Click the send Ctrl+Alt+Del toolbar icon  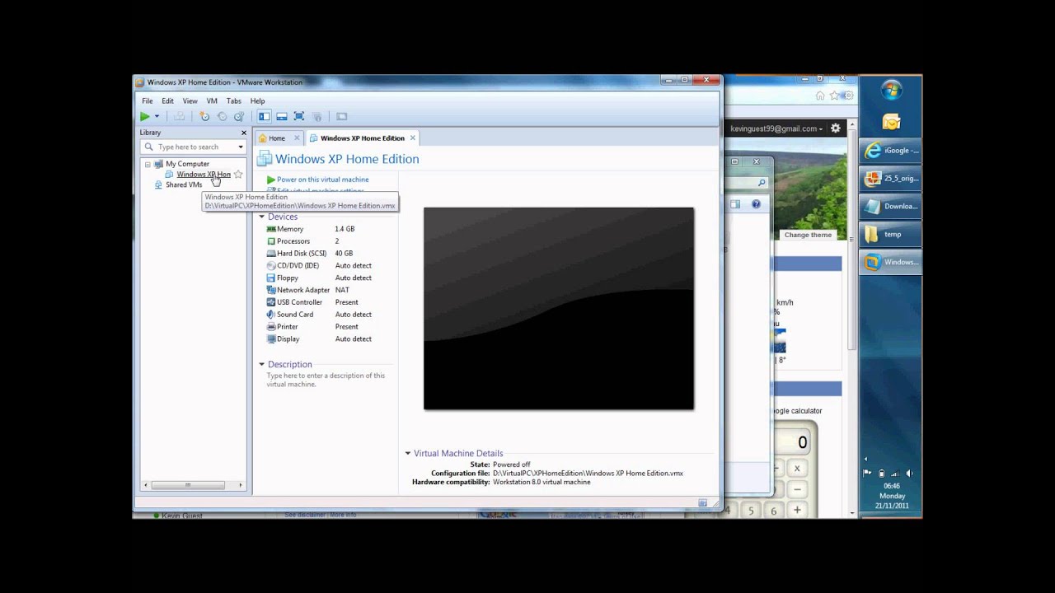(179, 116)
